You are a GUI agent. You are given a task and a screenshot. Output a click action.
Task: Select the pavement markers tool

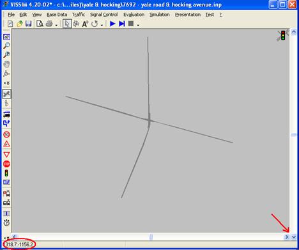point(6,104)
